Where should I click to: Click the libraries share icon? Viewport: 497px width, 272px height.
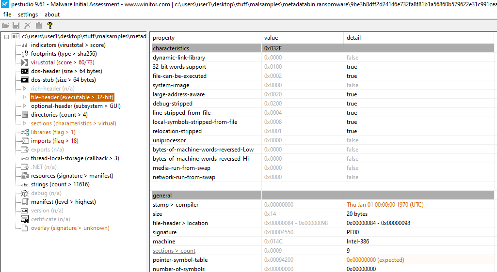[x=25, y=132]
